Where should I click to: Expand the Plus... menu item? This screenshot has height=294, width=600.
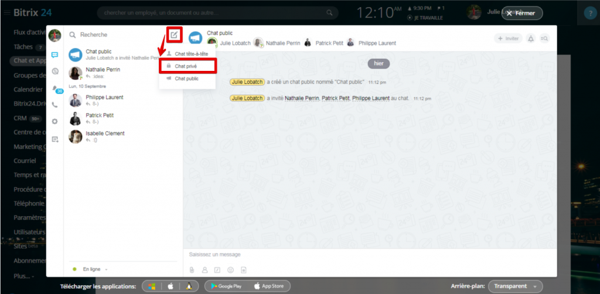23,276
